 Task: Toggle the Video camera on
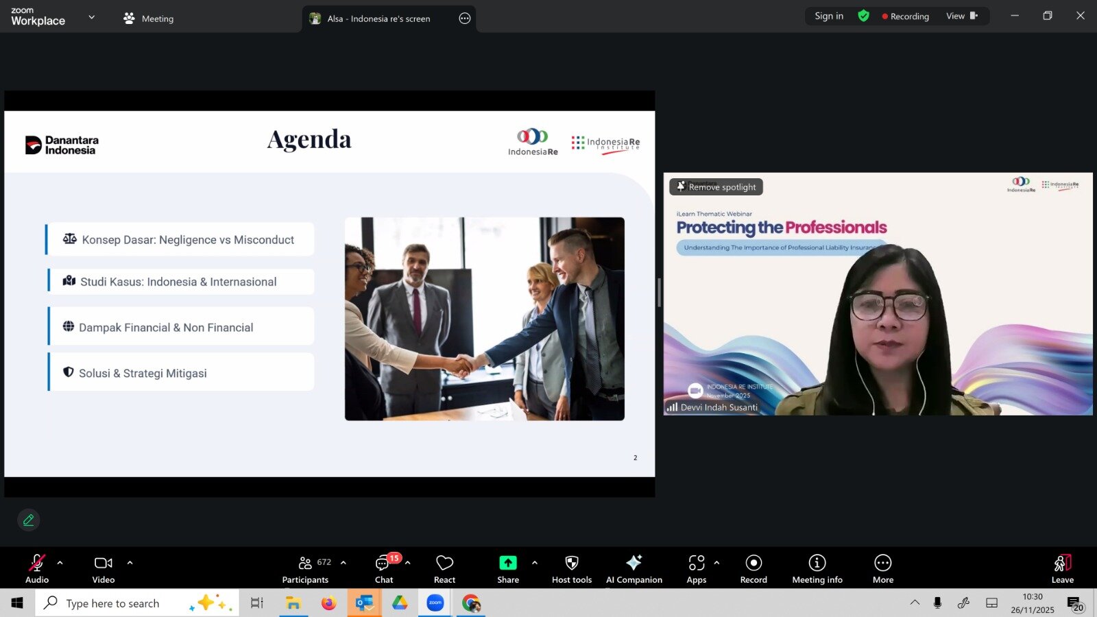coord(104,569)
